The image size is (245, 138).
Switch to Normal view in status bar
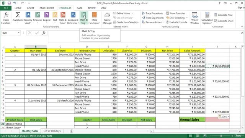[x=190, y=136]
